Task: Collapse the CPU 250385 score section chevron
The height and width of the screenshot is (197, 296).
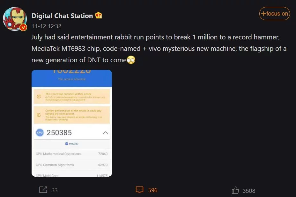Action: tap(106, 133)
